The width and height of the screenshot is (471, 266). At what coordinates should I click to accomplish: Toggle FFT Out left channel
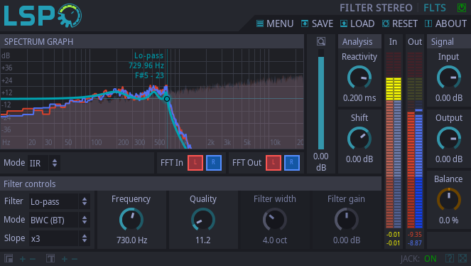pyautogui.click(x=274, y=163)
